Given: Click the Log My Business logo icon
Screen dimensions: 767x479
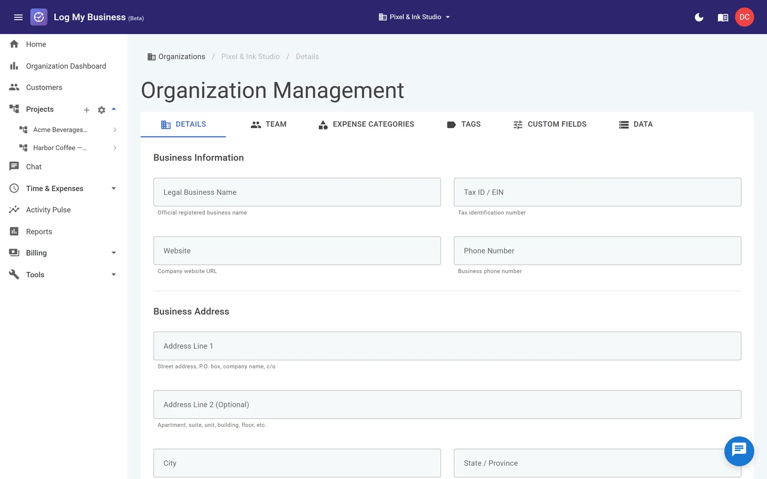Looking at the screenshot, I should (39, 17).
